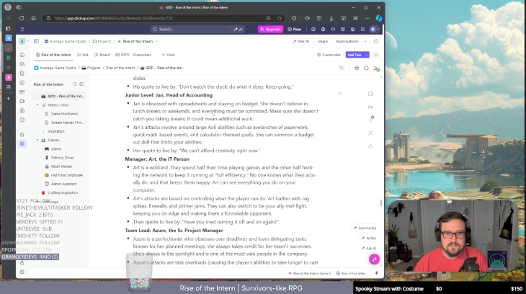Open doc comments bubble icon
The height and width of the screenshot is (294, 526).
tap(366, 68)
